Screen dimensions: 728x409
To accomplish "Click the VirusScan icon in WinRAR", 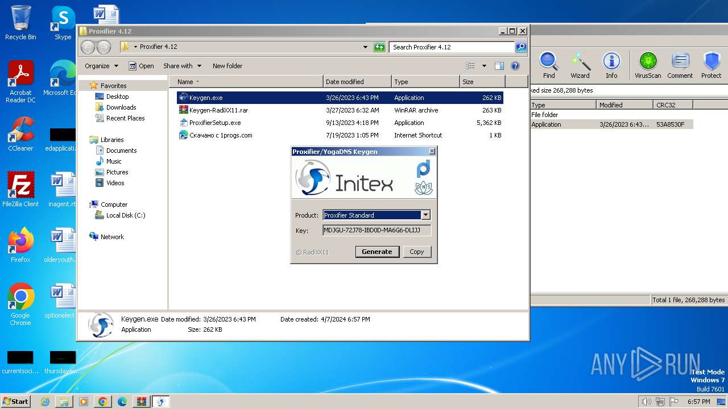I will pyautogui.click(x=648, y=65).
